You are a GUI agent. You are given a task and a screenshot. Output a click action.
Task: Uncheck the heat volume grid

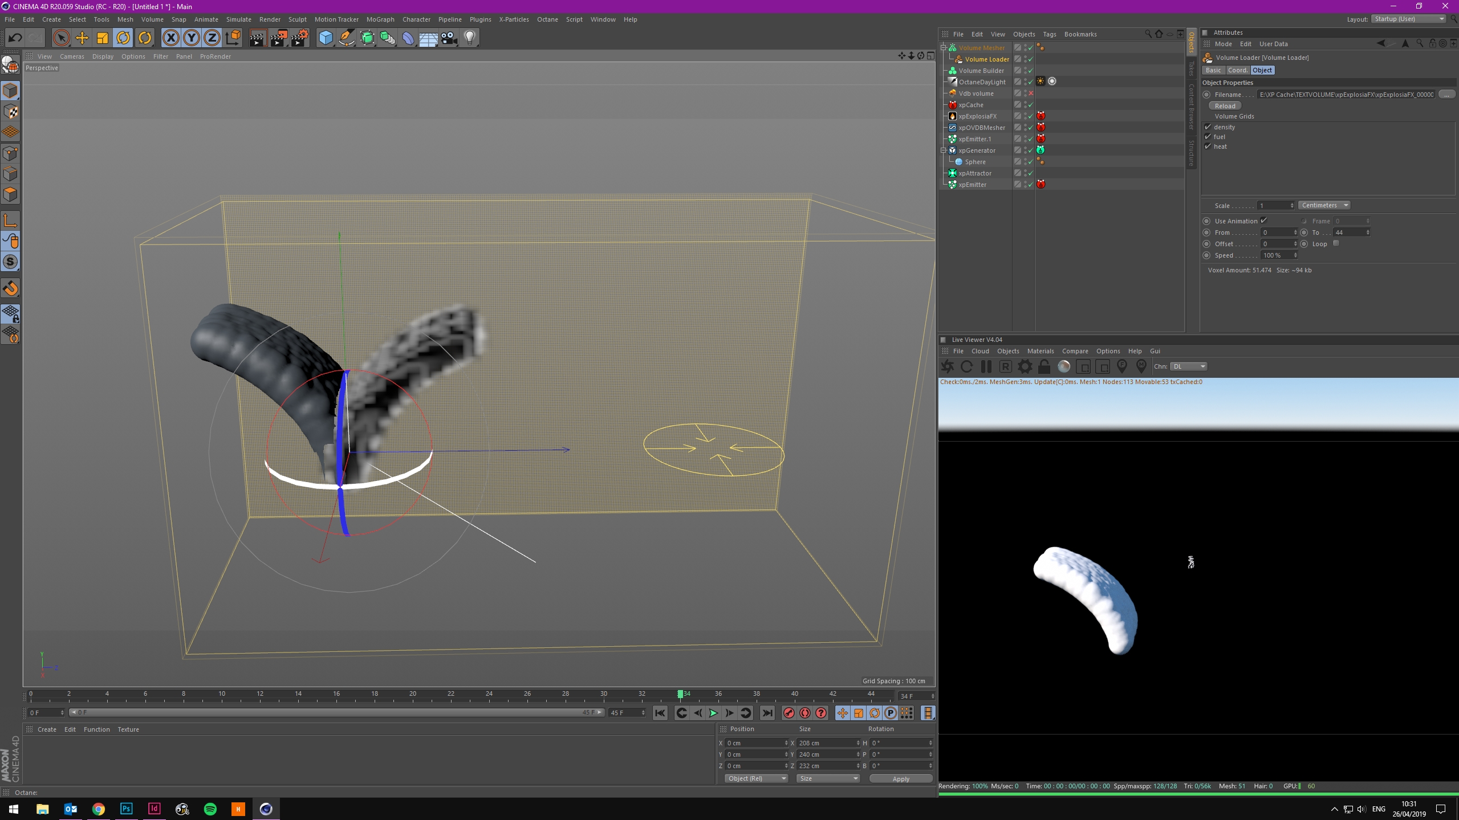(x=1208, y=146)
